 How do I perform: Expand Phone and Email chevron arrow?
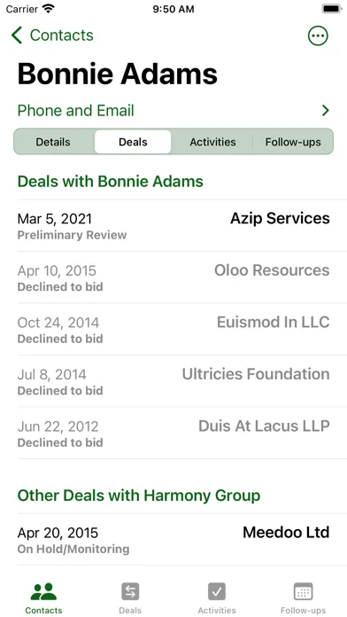(326, 111)
